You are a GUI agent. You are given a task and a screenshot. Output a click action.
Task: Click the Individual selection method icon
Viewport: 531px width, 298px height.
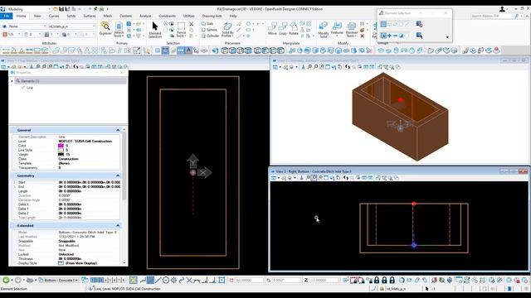(x=383, y=24)
